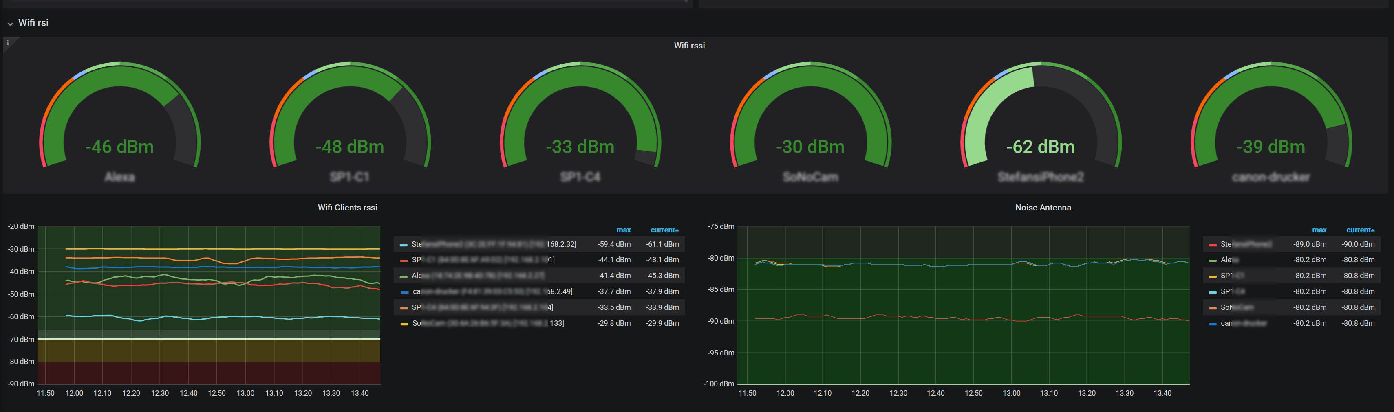Screen dimensions: 1394x412
Task: Open the Wifi Clients rssi panel title
Action: click(x=347, y=208)
